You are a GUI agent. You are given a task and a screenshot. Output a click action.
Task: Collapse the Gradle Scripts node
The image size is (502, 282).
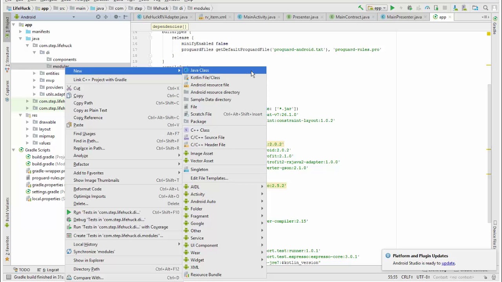coord(13,150)
